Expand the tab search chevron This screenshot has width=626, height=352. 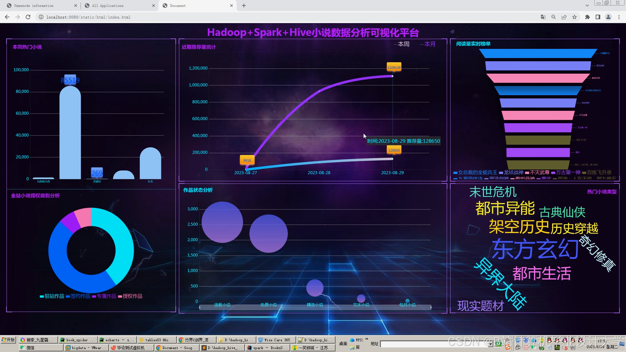click(x=587, y=6)
